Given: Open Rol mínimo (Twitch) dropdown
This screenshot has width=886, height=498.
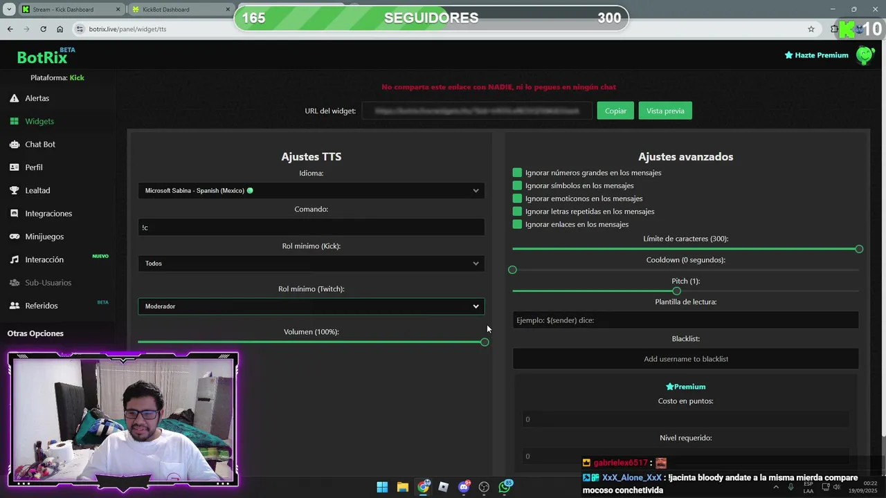Looking at the screenshot, I should pos(311,306).
